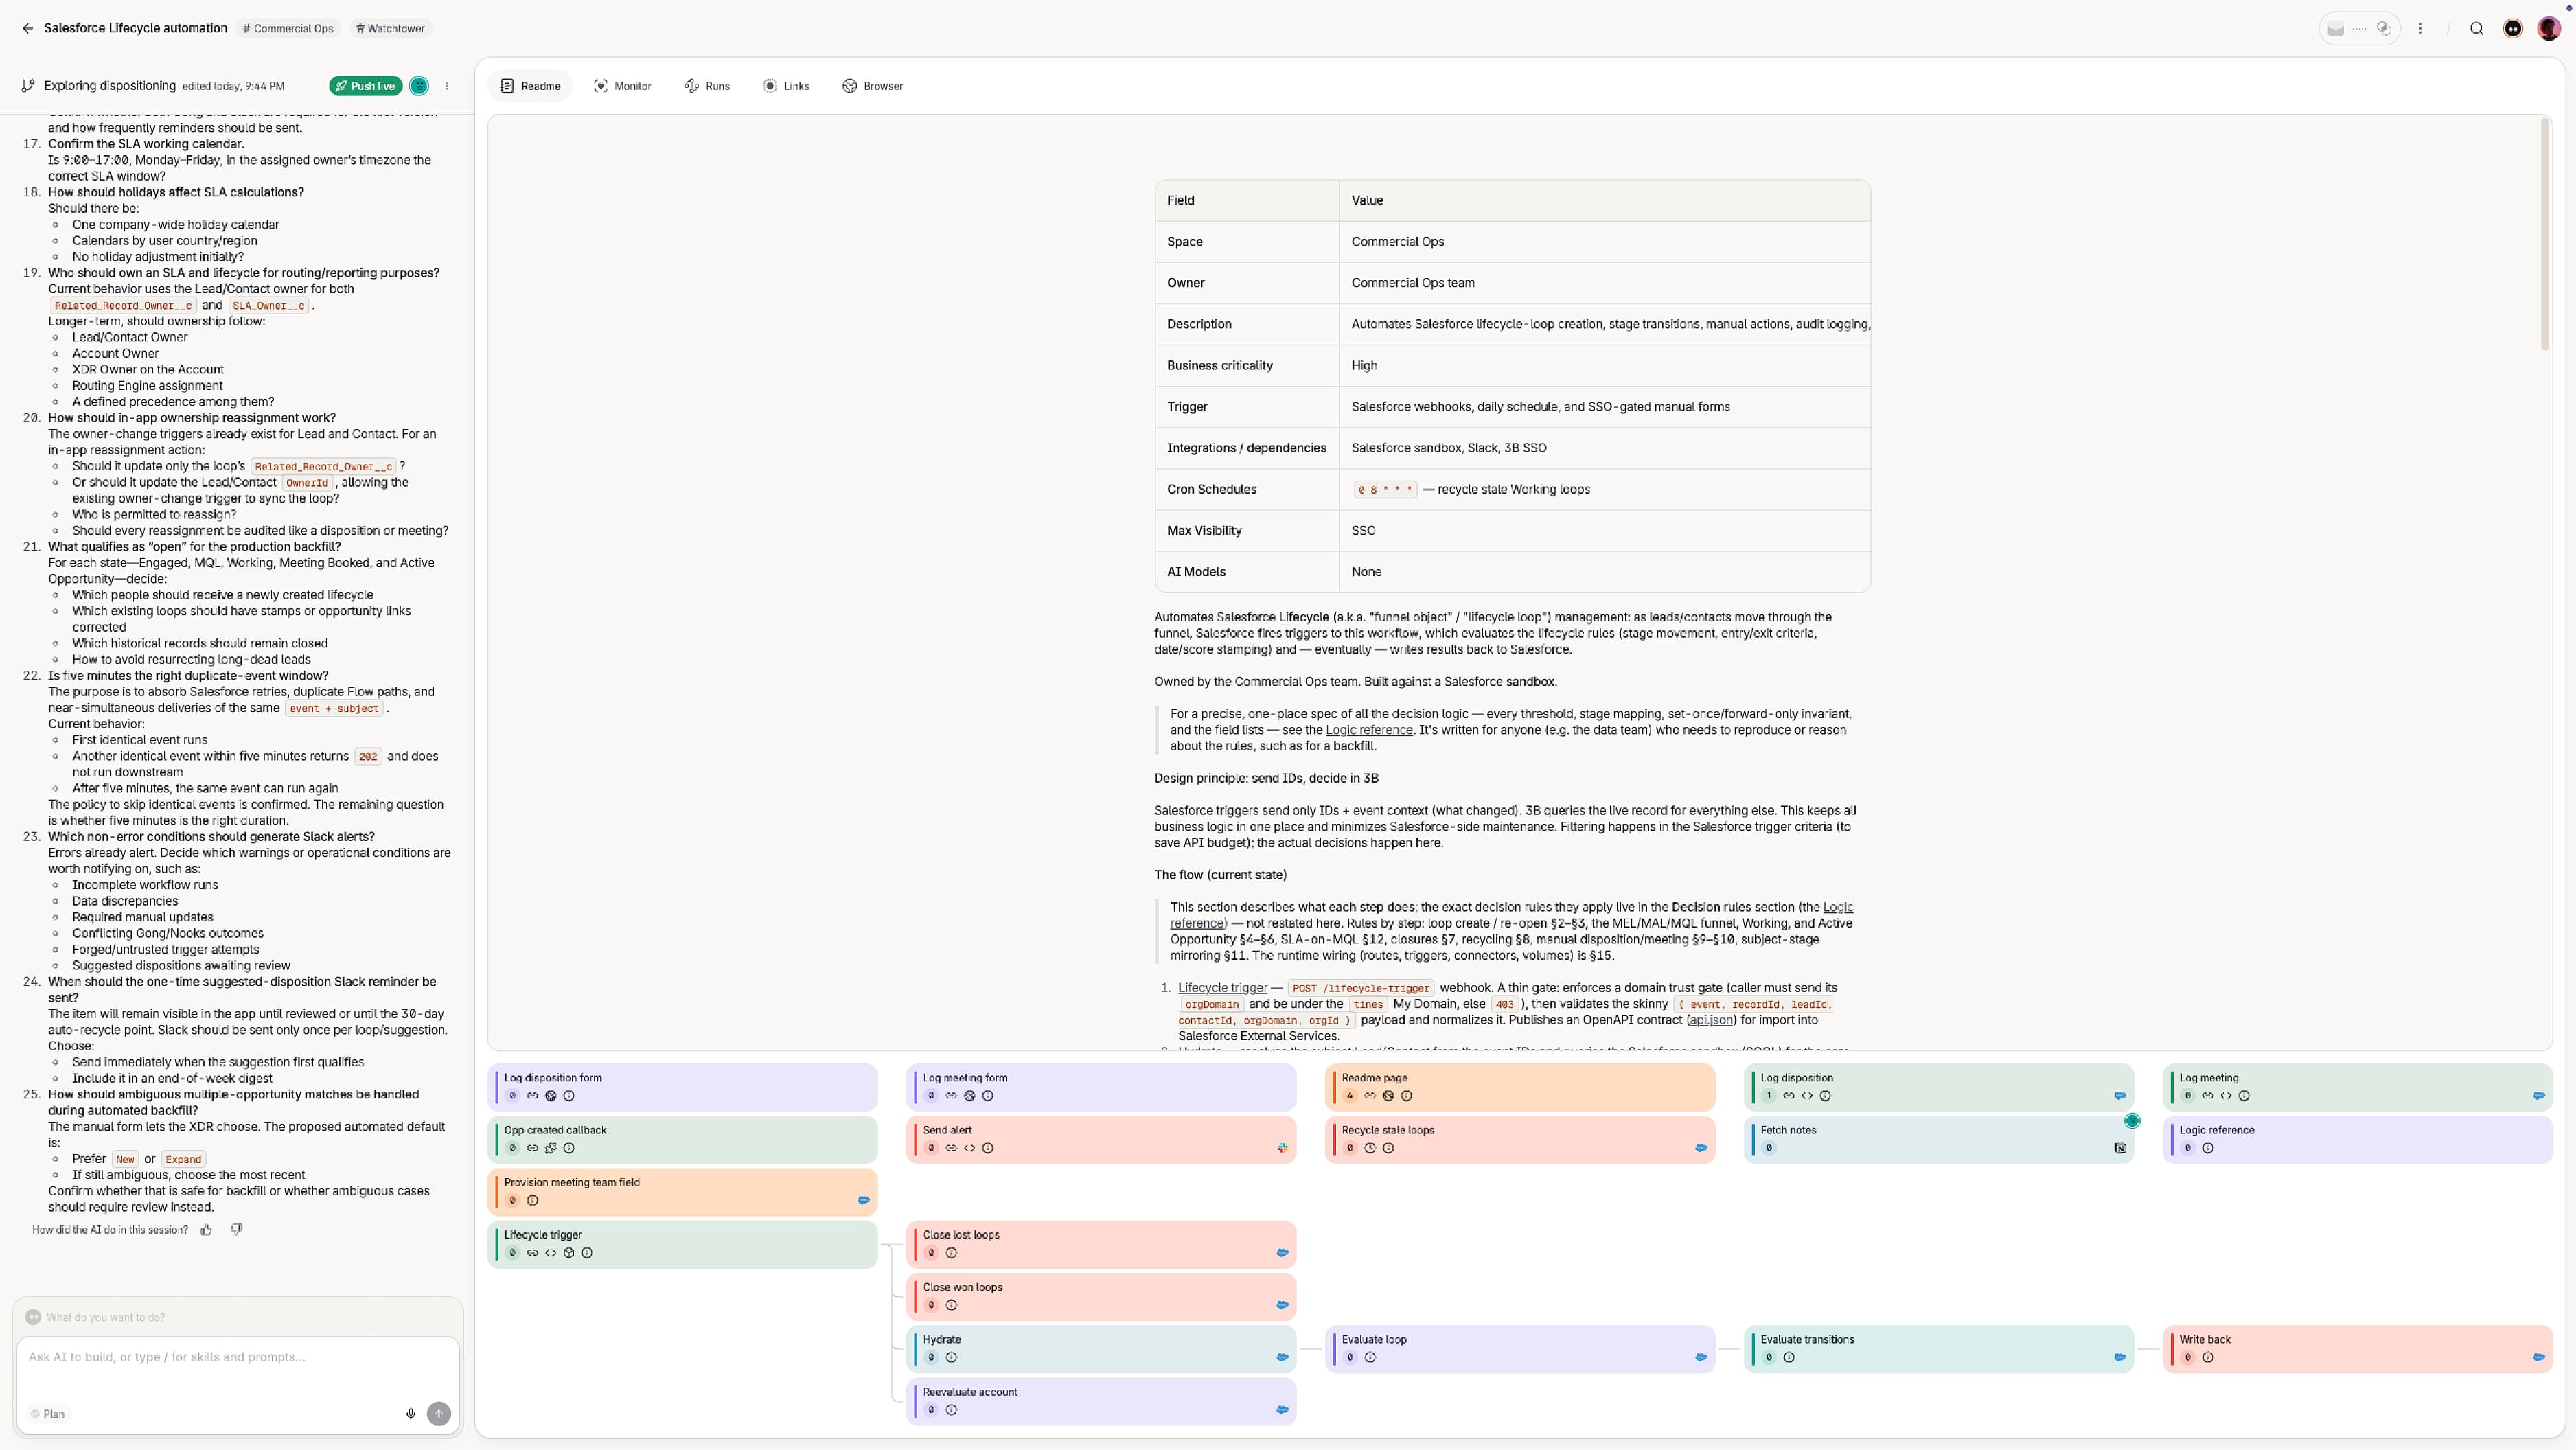Select the Evaluate loop step card
Screen dimensions: 2576x1450
[1520, 1349]
